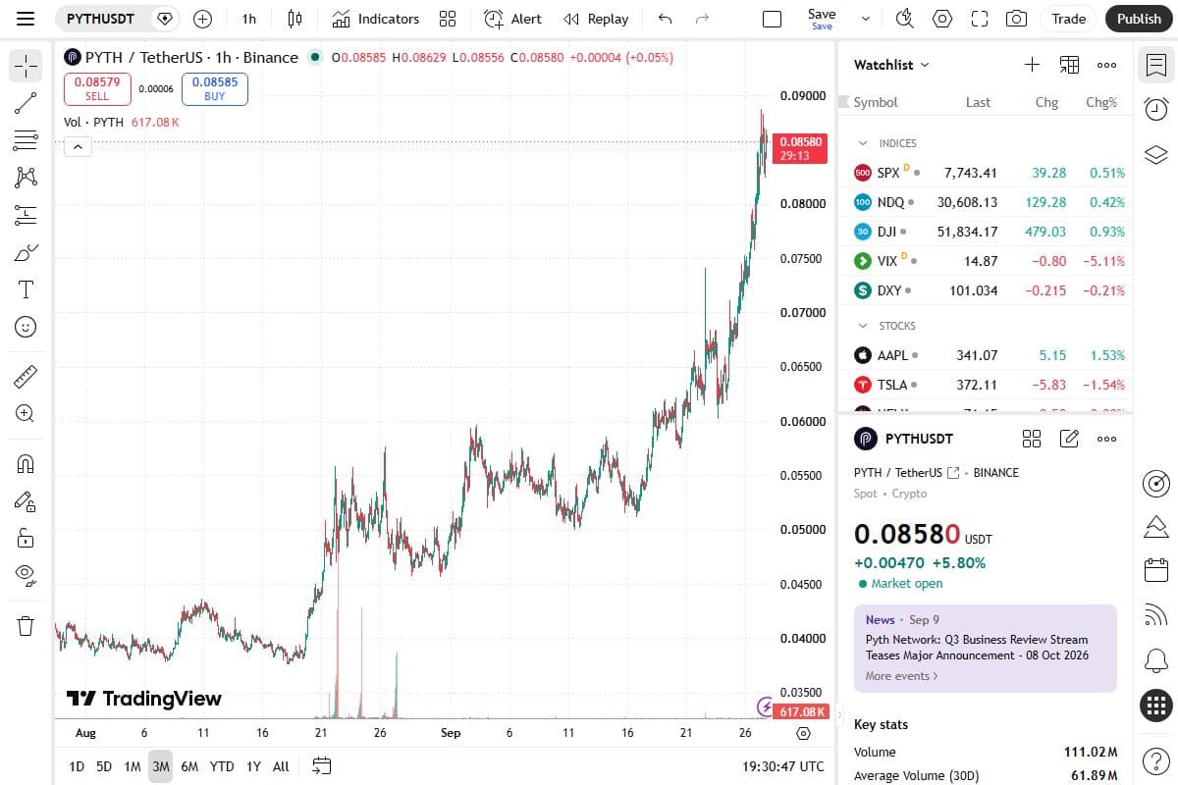Create an Alert
This screenshot has height=785, width=1178.
(513, 19)
